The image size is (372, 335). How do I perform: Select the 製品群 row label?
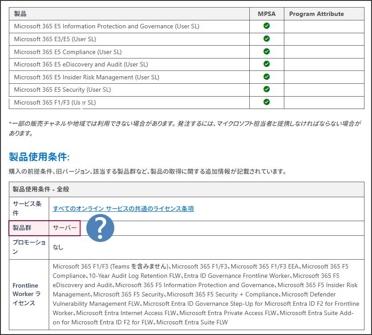tap(22, 228)
